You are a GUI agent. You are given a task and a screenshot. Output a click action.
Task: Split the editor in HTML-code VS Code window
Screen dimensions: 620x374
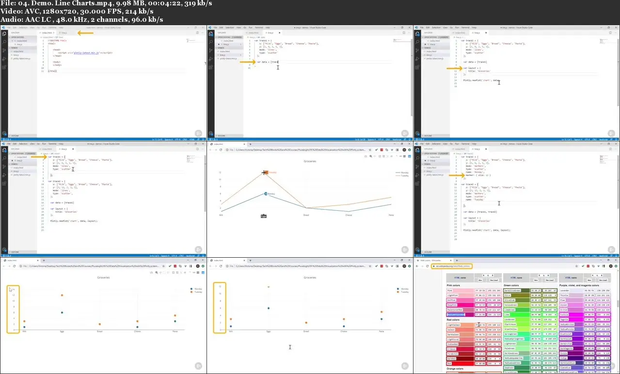pyautogui.click(x=197, y=33)
